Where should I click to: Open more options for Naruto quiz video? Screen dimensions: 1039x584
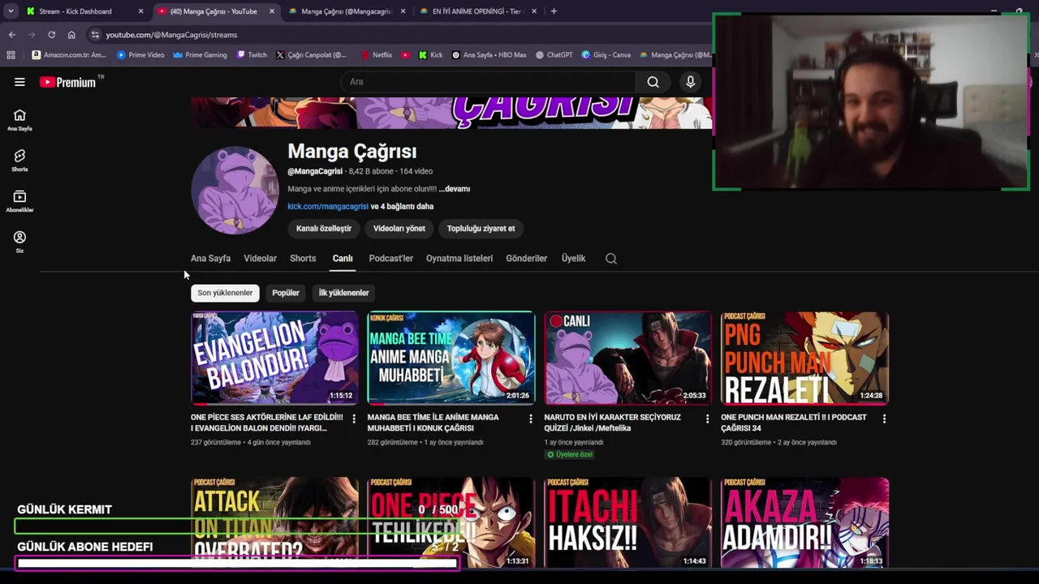click(707, 419)
